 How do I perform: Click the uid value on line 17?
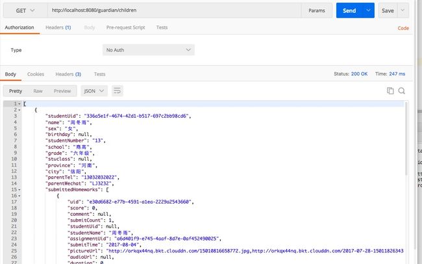[139, 202]
